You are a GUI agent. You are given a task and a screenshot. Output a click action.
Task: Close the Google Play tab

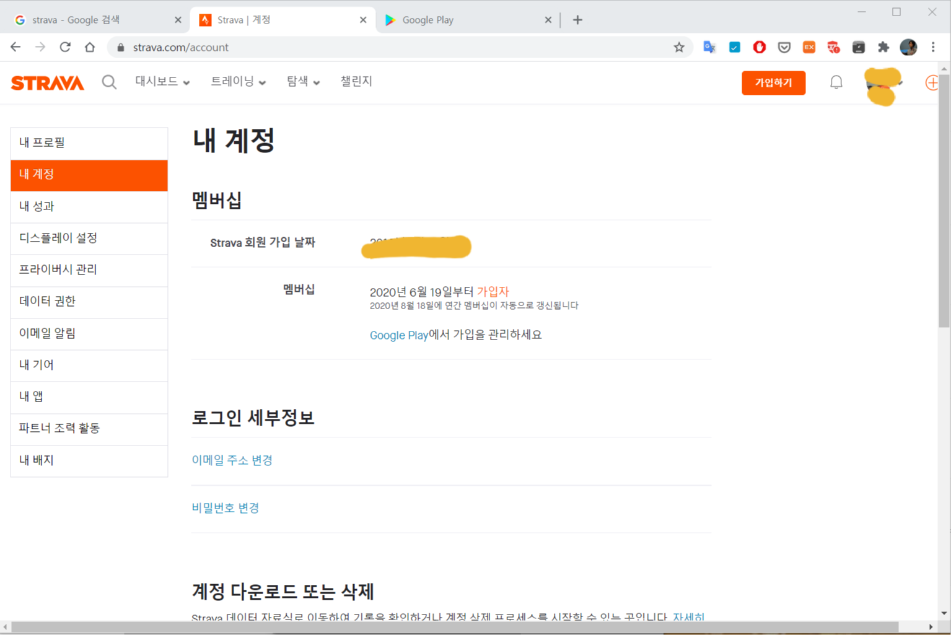coord(548,20)
